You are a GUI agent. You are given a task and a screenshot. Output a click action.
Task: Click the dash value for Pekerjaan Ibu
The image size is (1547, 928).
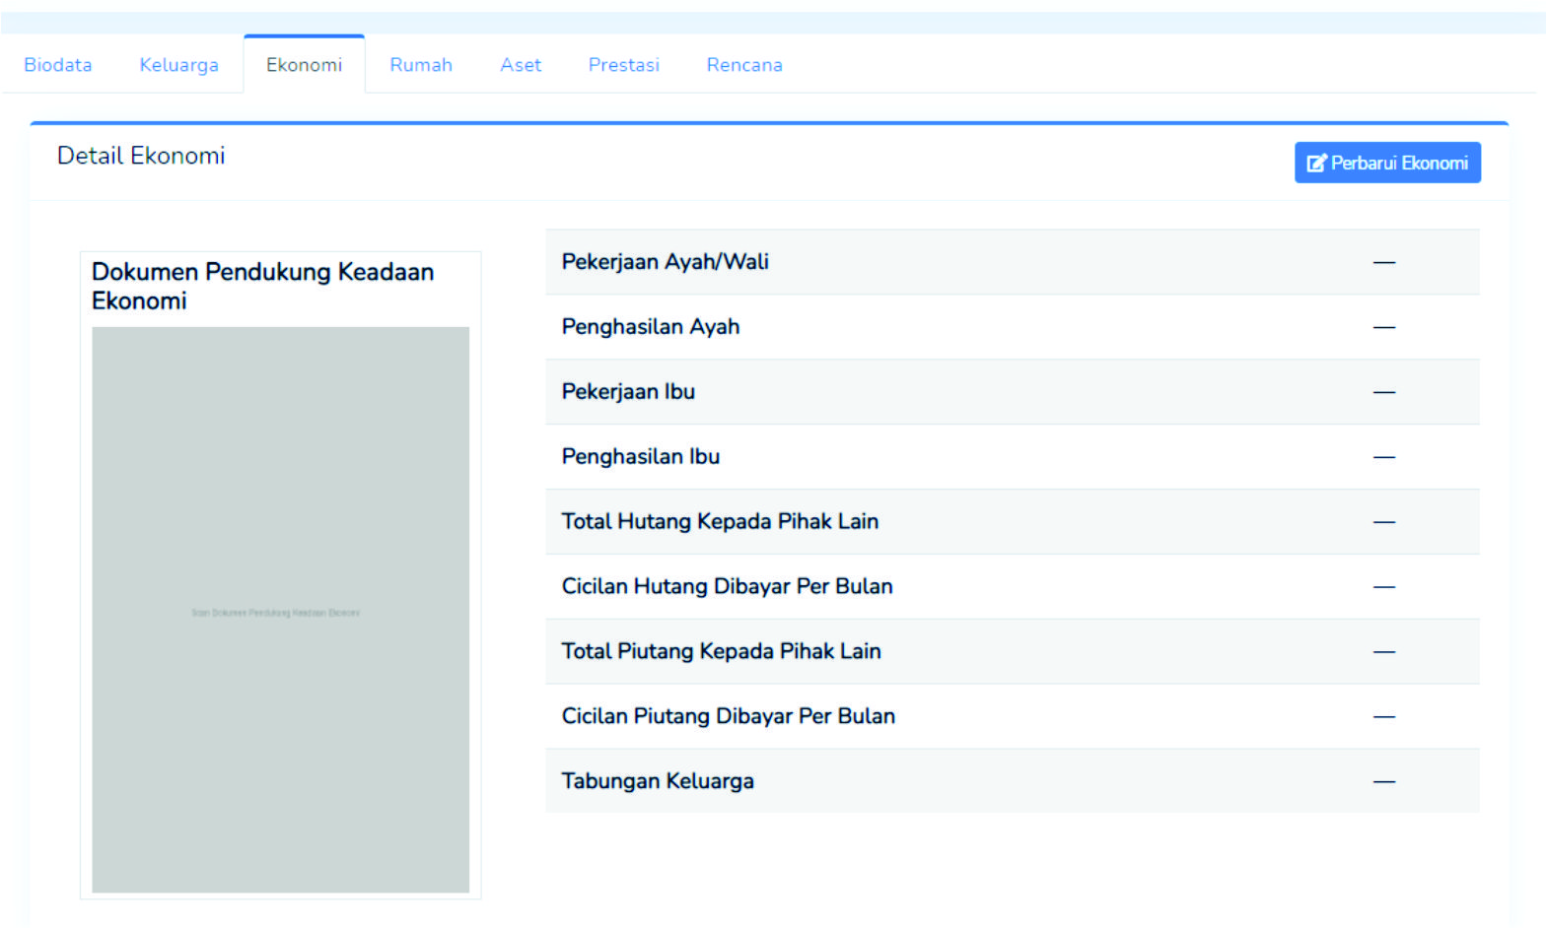click(x=1384, y=392)
